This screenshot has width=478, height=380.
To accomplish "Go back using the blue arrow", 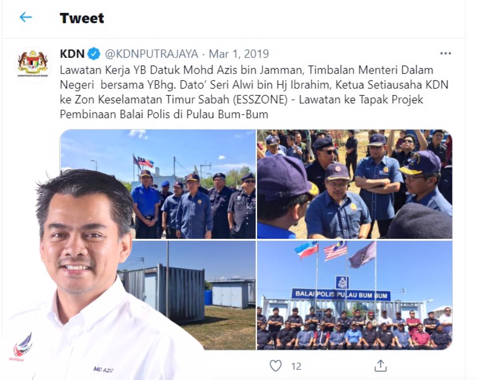I will pyautogui.click(x=26, y=17).
